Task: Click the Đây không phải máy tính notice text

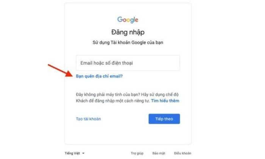Action: coord(127,95)
